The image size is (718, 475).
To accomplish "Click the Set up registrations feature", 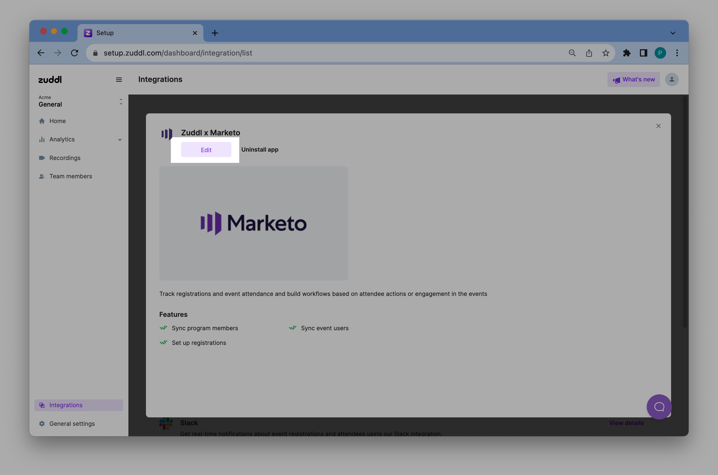I will [199, 343].
